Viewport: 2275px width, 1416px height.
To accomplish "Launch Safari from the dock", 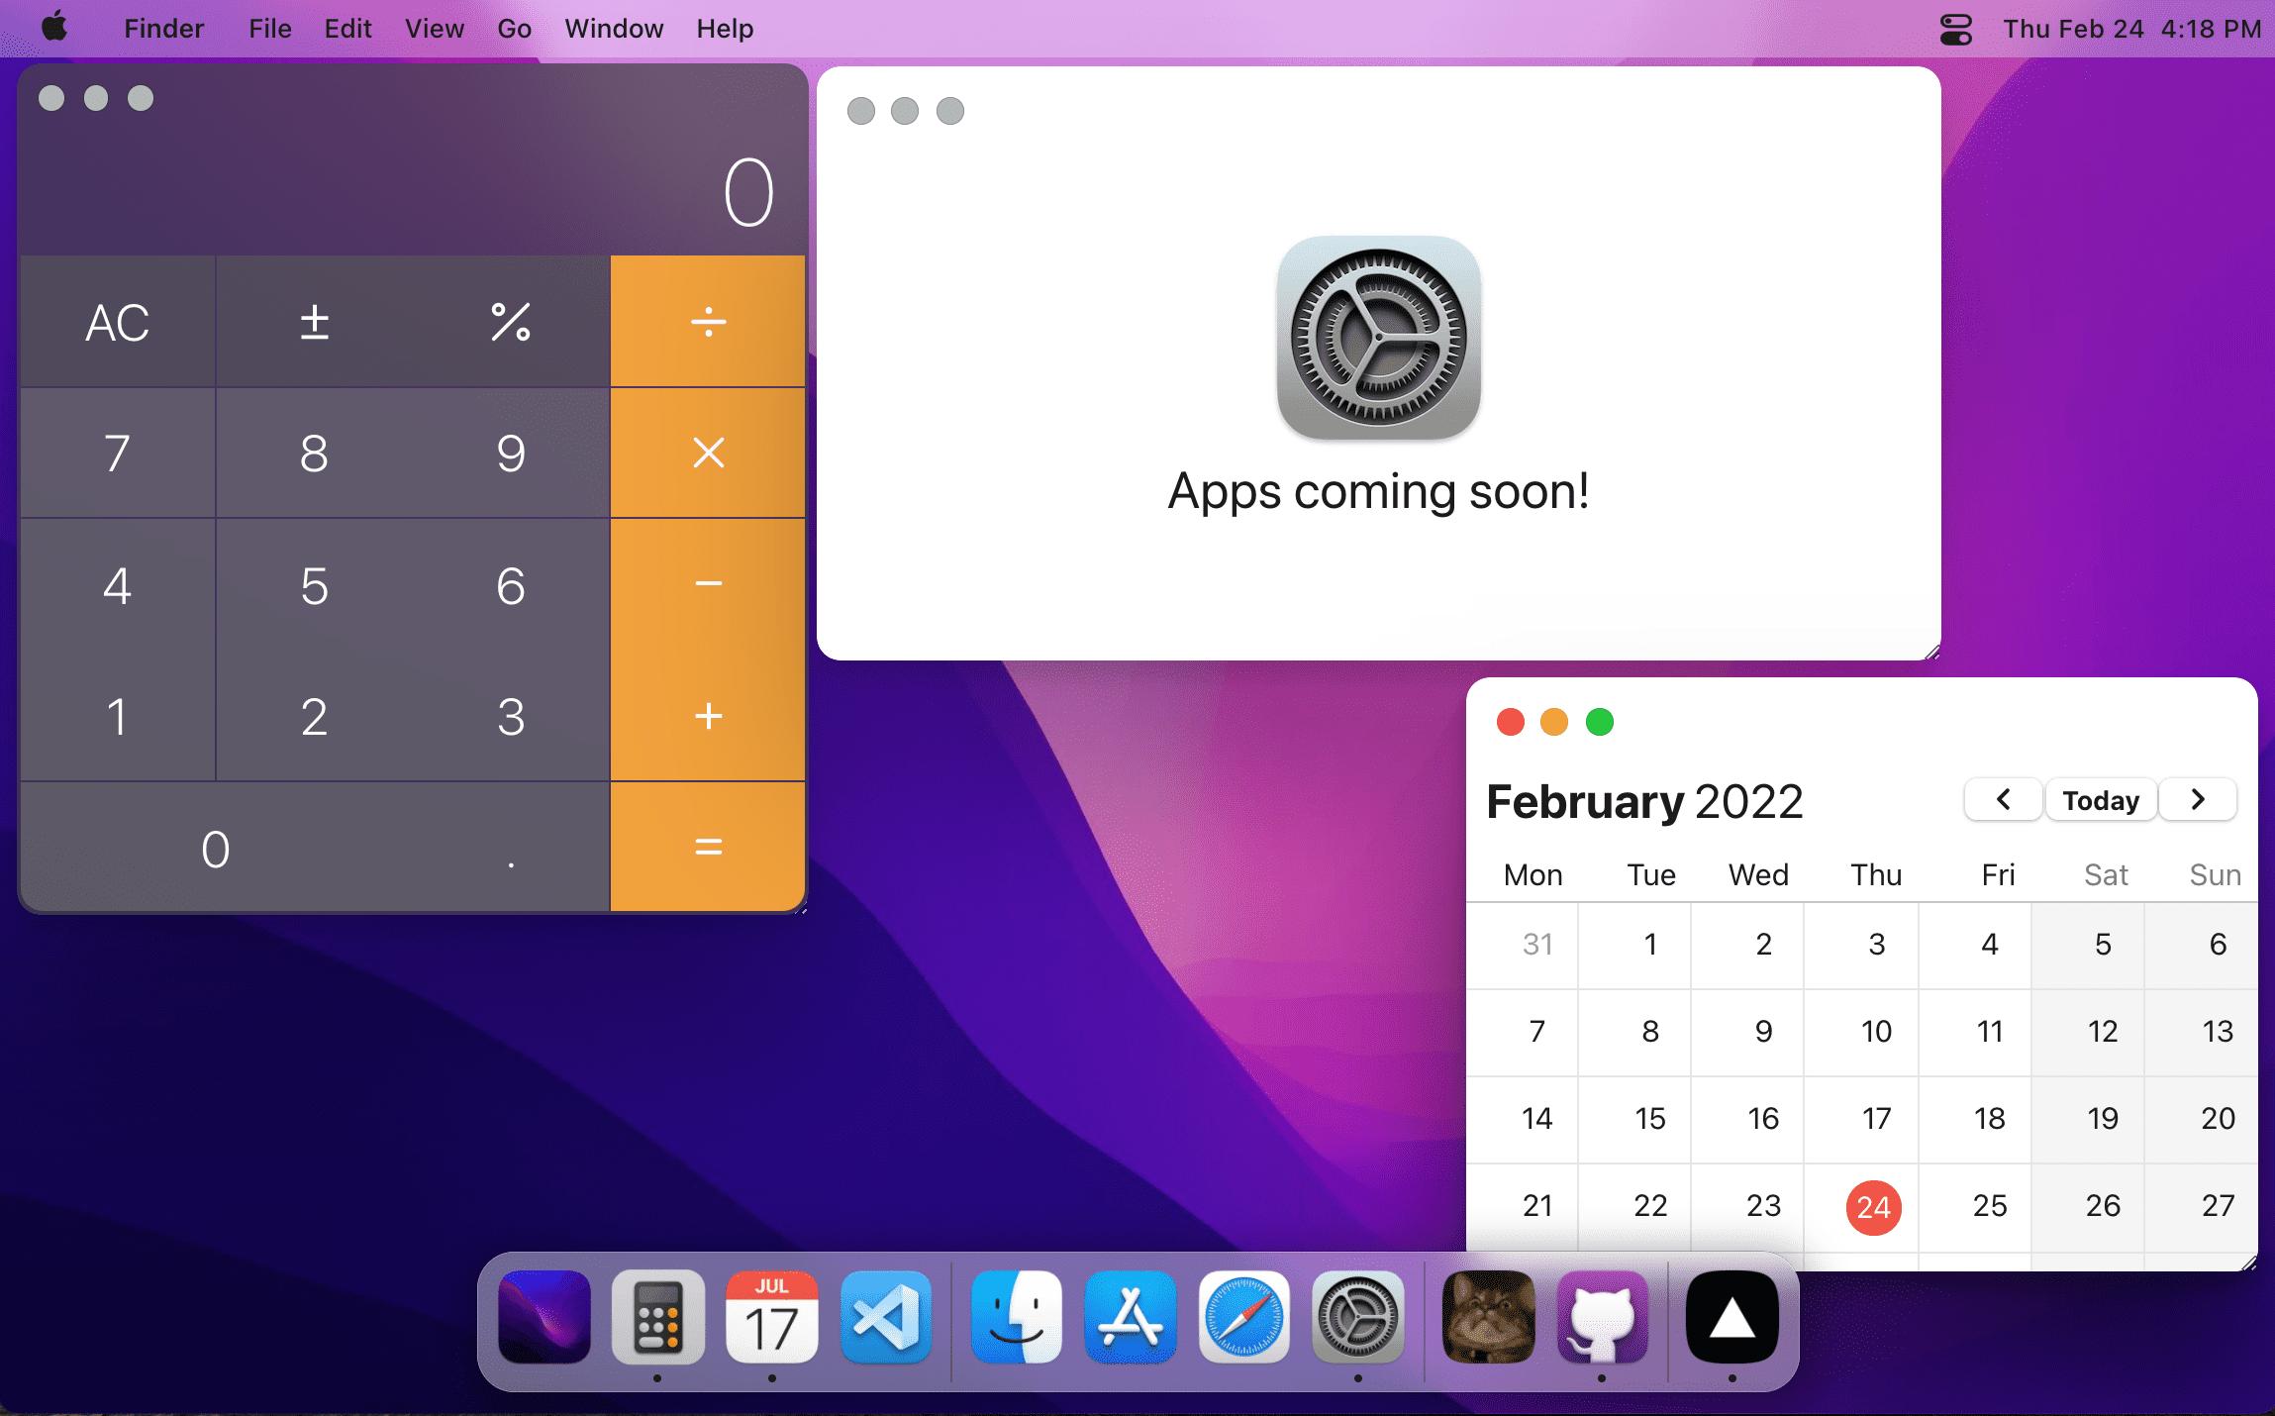I will (x=1243, y=1317).
